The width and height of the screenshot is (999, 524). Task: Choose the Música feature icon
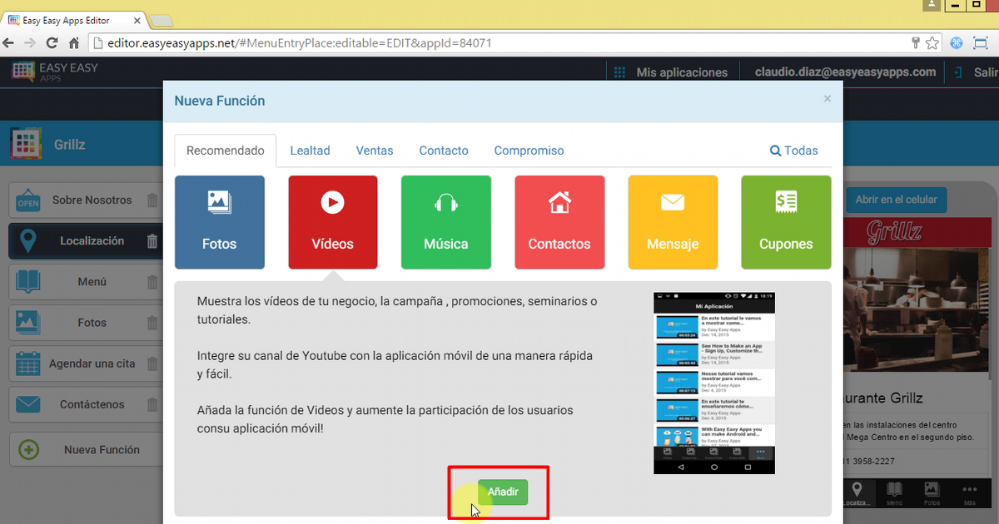click(445, 222)
